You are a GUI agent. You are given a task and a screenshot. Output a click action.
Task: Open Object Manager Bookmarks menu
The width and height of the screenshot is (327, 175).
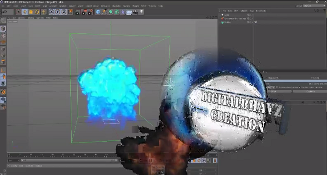click(x=261, y=11)
